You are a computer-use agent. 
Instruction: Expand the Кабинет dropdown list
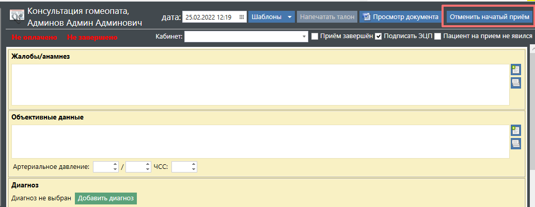(x=305, y=37)
